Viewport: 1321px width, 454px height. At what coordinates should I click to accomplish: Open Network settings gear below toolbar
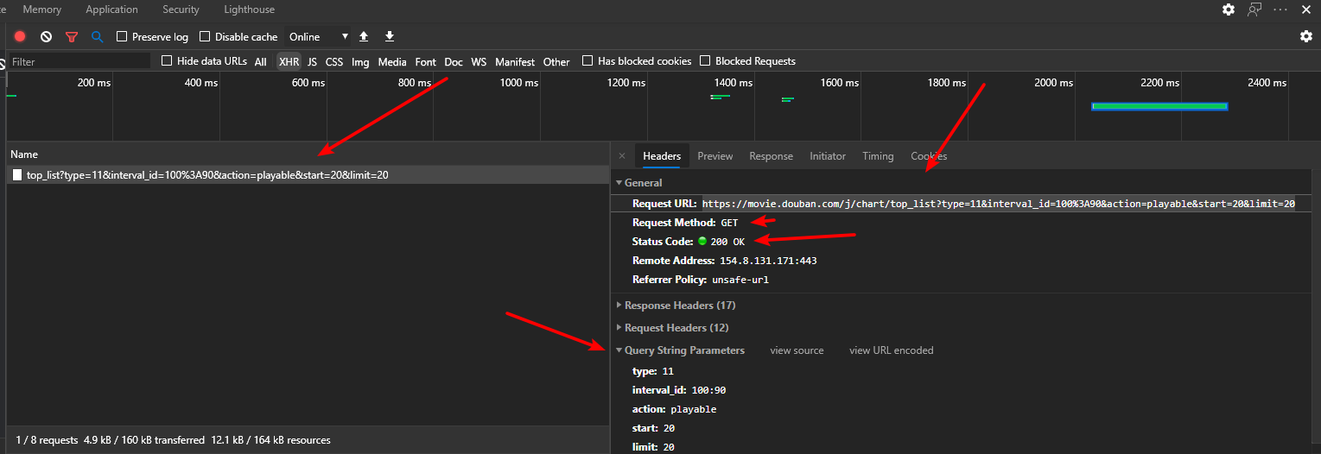pyautogui.click(x=1306, y=36)
